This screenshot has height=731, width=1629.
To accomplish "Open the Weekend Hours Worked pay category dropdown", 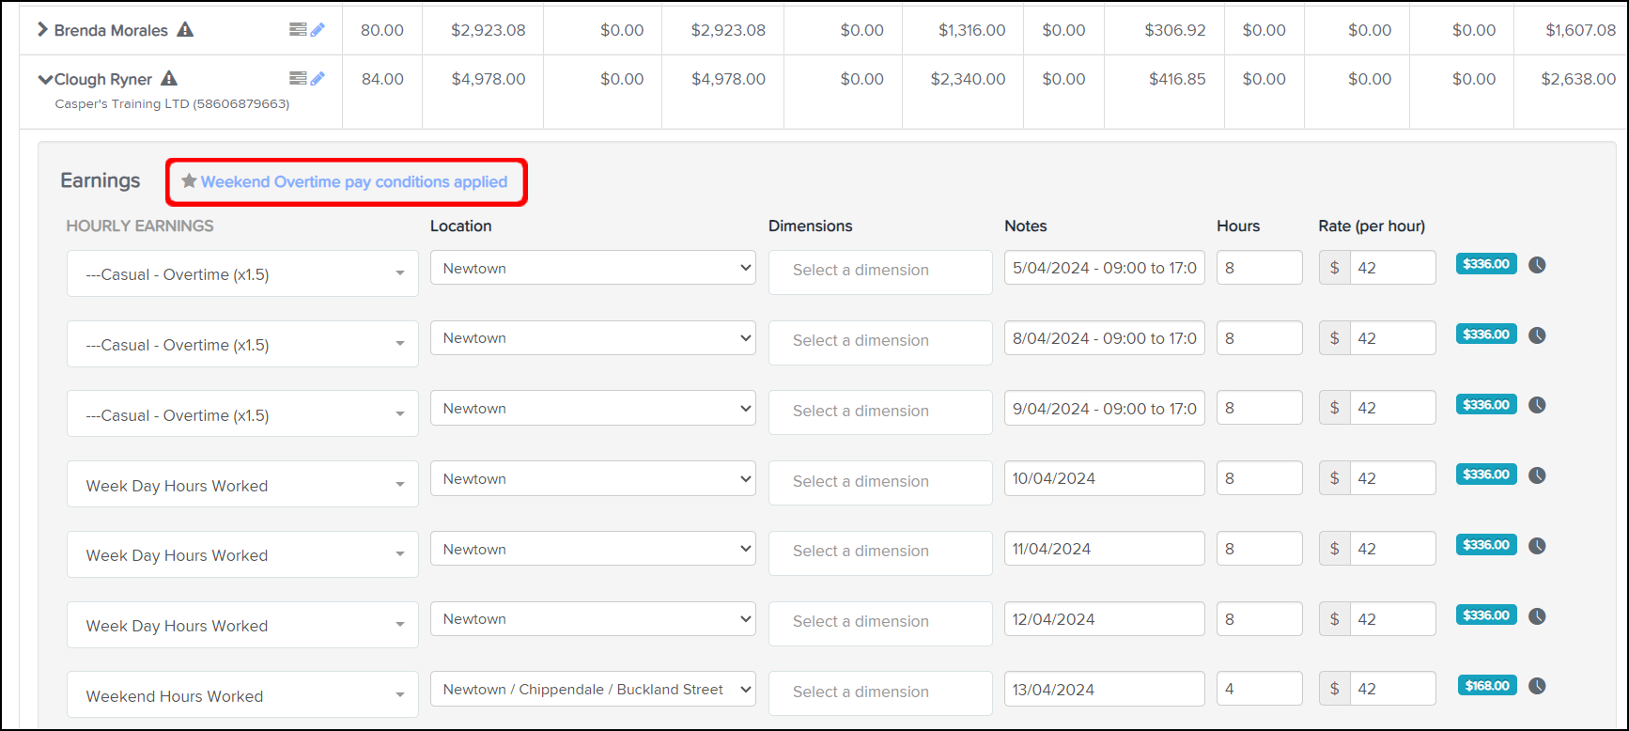I will pos(242,696).
